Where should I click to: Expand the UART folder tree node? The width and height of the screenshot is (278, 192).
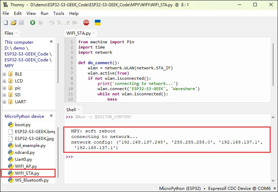click(x=5, y=102)
